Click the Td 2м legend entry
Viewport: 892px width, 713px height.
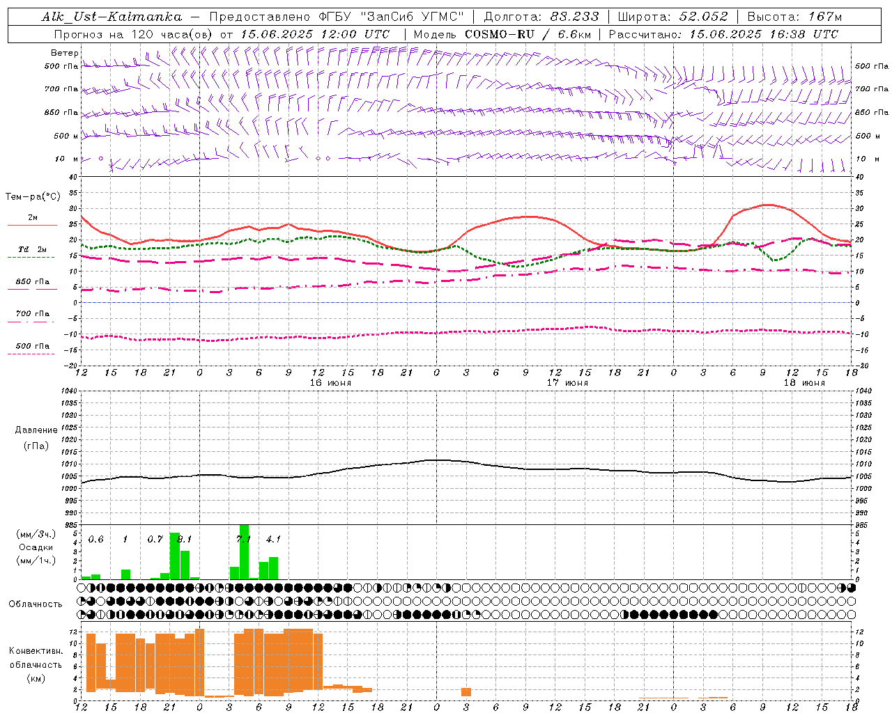point(32,249)
